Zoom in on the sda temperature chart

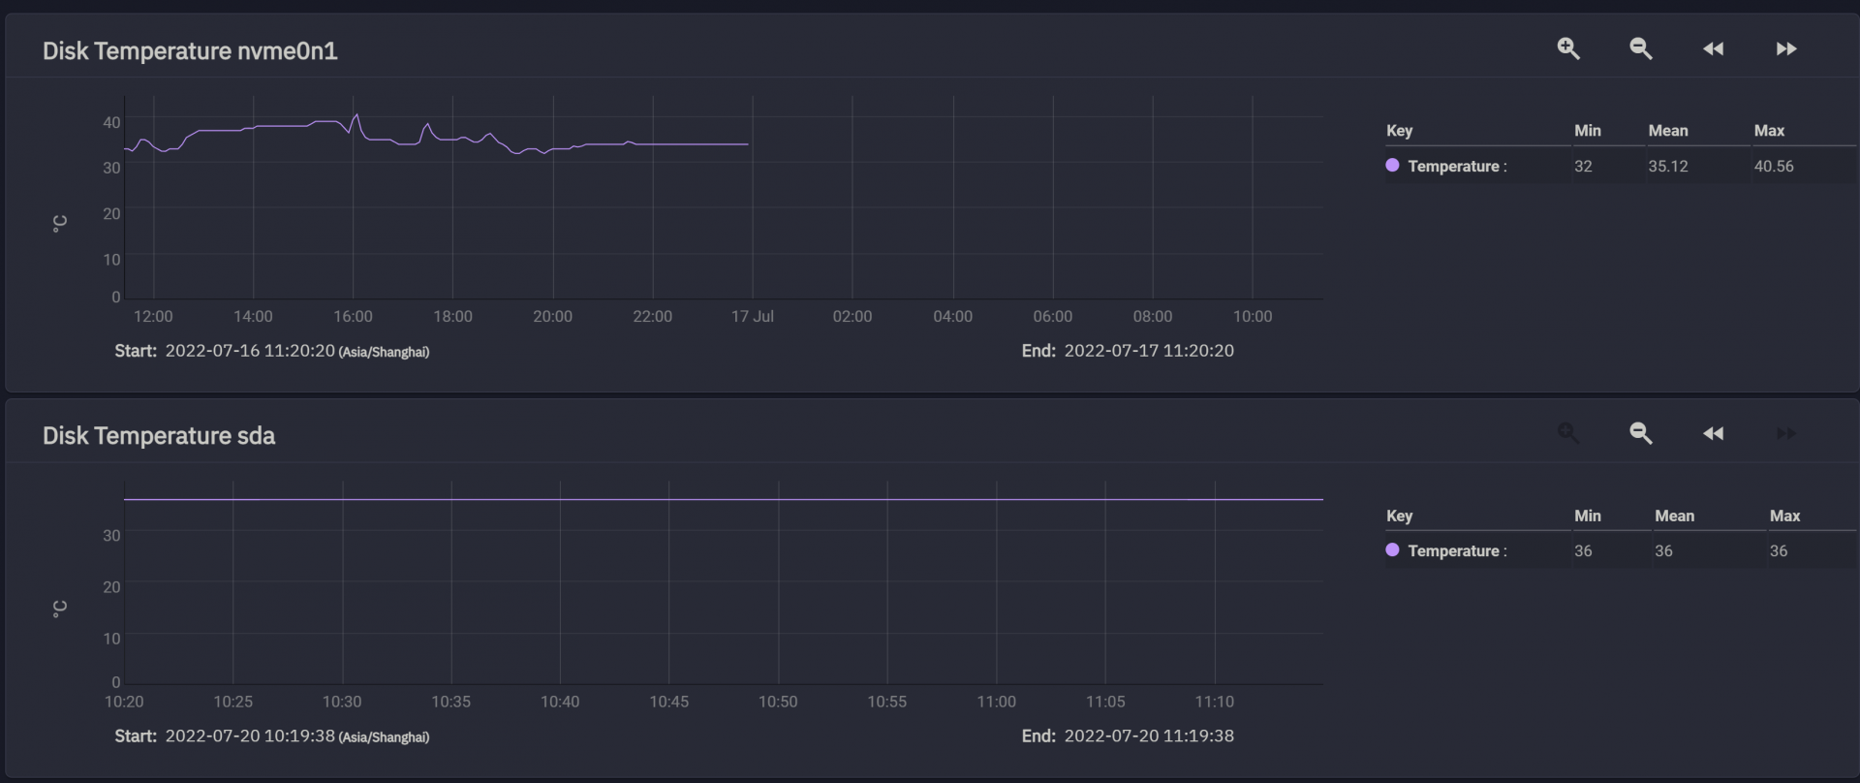(1568, 433)
